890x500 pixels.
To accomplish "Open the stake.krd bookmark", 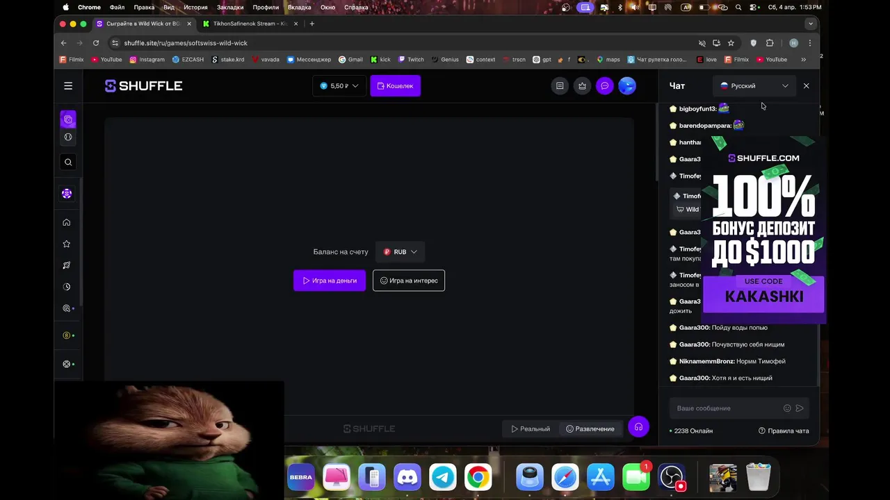I will click(x=228, y=60).
